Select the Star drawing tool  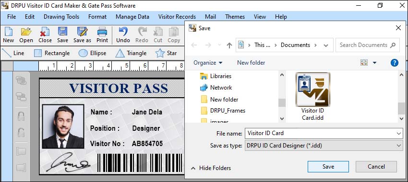click(x=166, y=53)
